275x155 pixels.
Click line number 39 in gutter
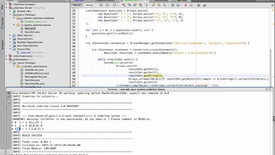[x=73, y=43]
